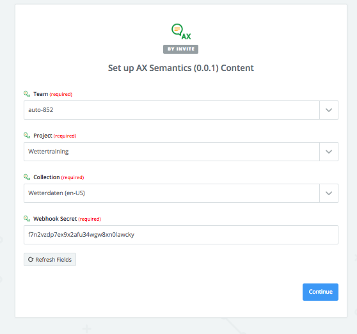
Task: Click the Refresh Fields button
Action: 50,259
